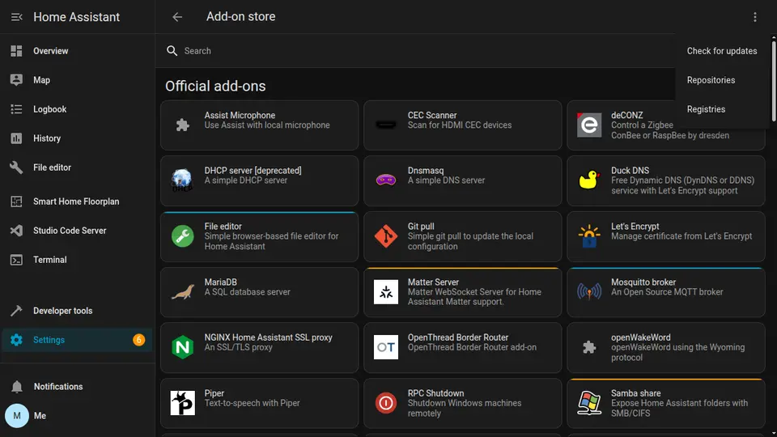Click the Piper logo icon
This screenshot has height=437, width=777.
[183, 403]
